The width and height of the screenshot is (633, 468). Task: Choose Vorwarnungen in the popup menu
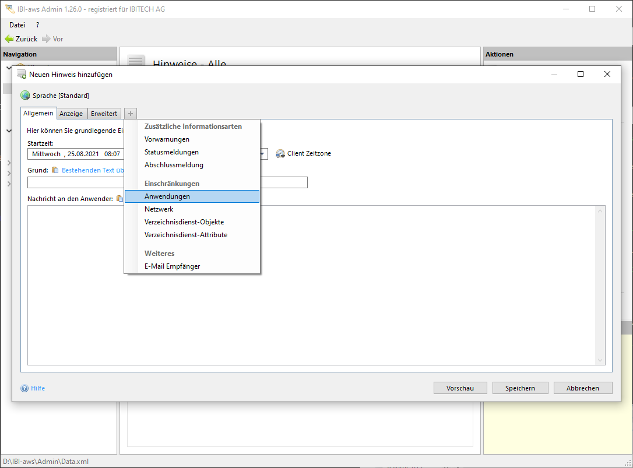167,139
